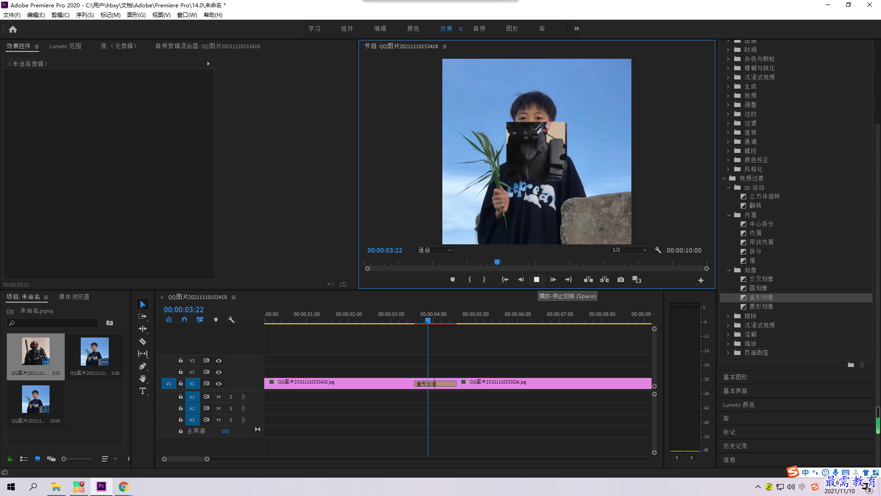Viewport: 881px width, 496px height.
Task: Stop playback in Program monitor
Action: (536, 280)
